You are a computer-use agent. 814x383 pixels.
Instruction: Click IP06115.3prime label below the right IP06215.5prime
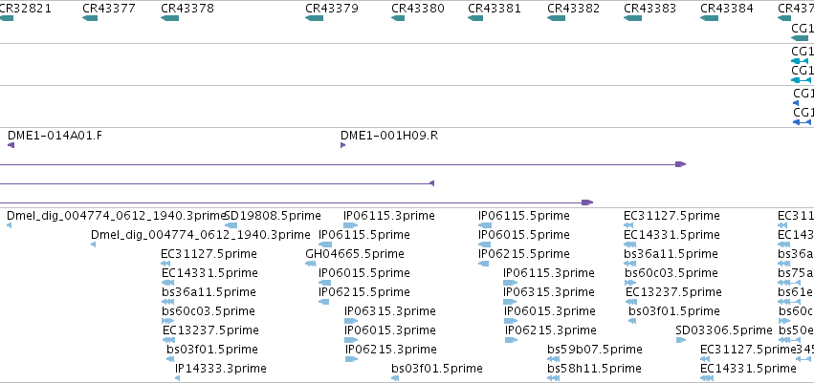[x=549, y=272]
